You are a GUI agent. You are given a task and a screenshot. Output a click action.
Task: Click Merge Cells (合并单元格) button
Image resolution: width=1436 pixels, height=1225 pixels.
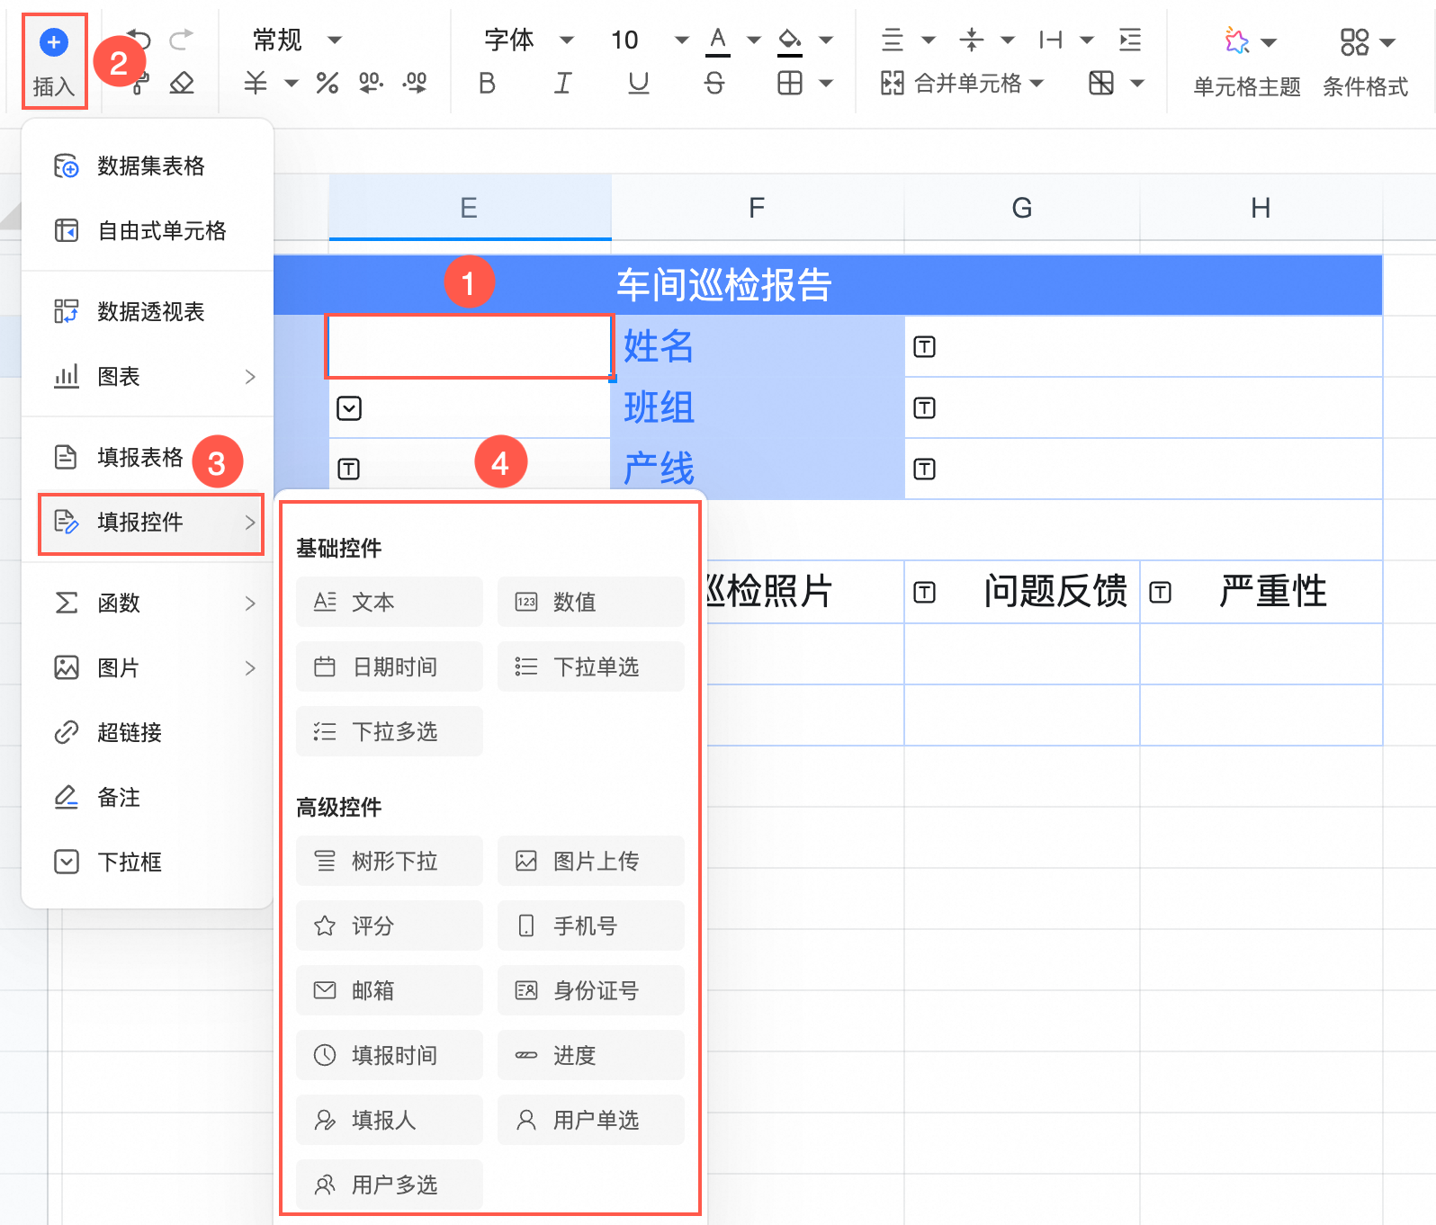[x=962, y=84]
